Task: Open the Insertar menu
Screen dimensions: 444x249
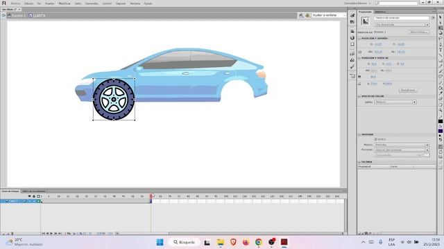Action: click(49, 3)
